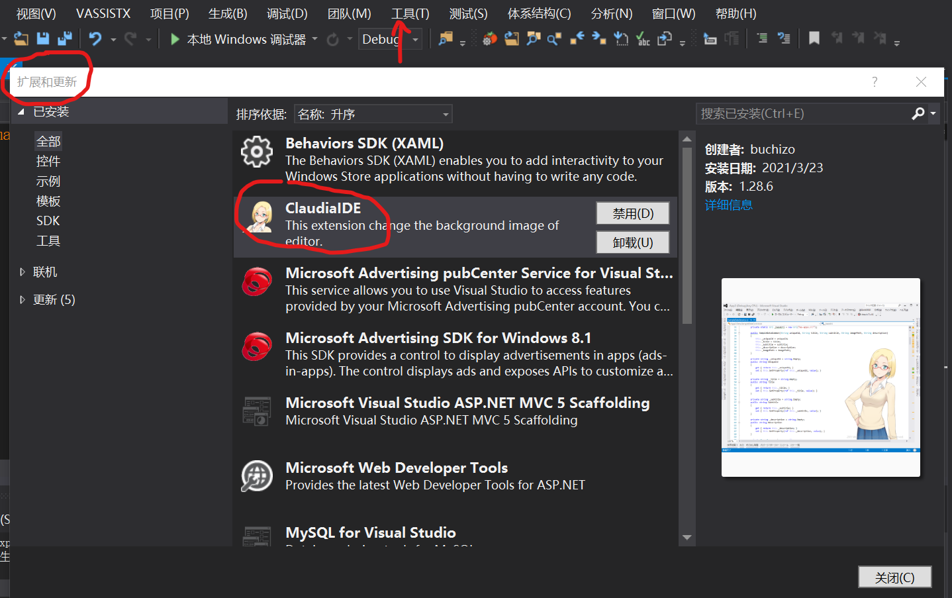Click the Save floppy disk icon

coord(43,39)
